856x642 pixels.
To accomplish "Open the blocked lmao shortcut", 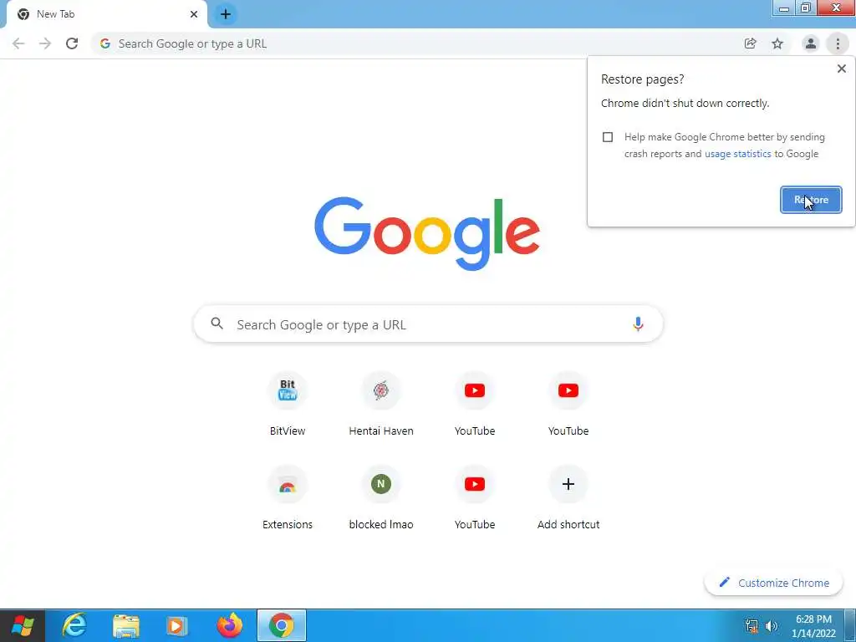I will click(381, 498).
